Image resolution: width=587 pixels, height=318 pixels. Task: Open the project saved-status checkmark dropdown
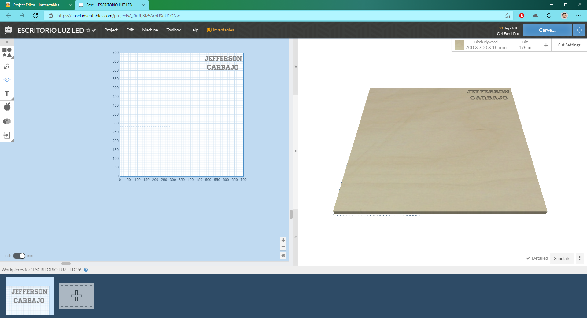[94, 30]
